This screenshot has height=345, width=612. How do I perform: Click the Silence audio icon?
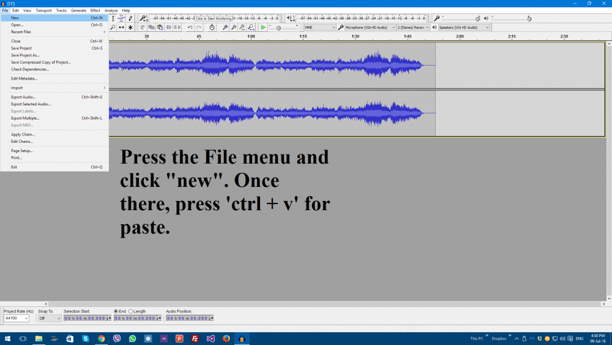(177, 28)
